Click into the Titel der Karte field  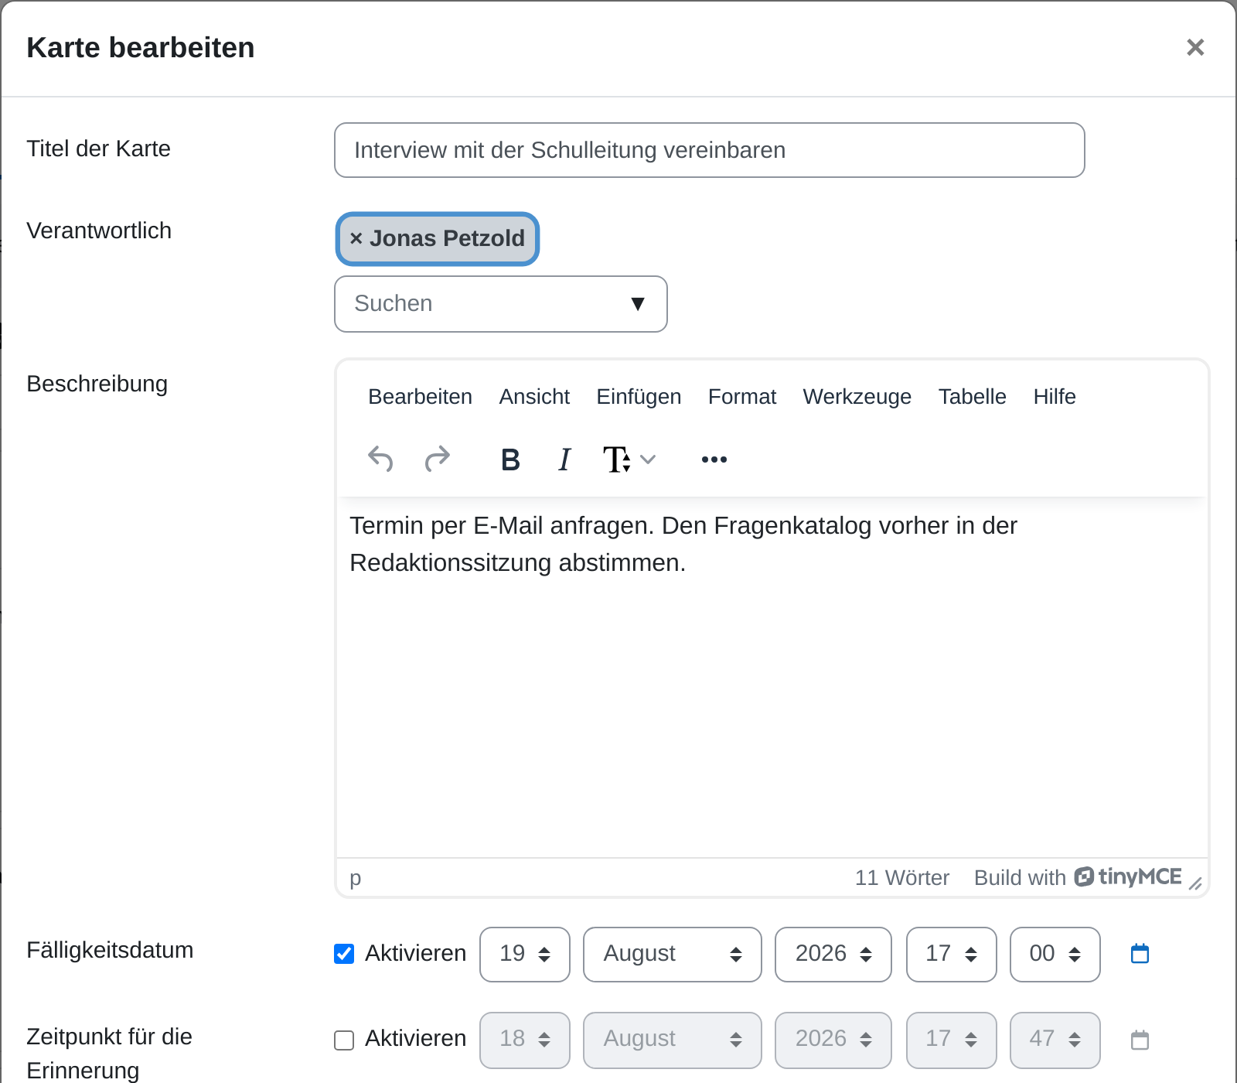710,150
